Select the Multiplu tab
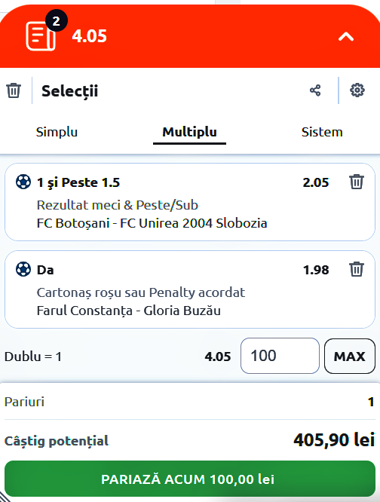 (x=189, y=132)
